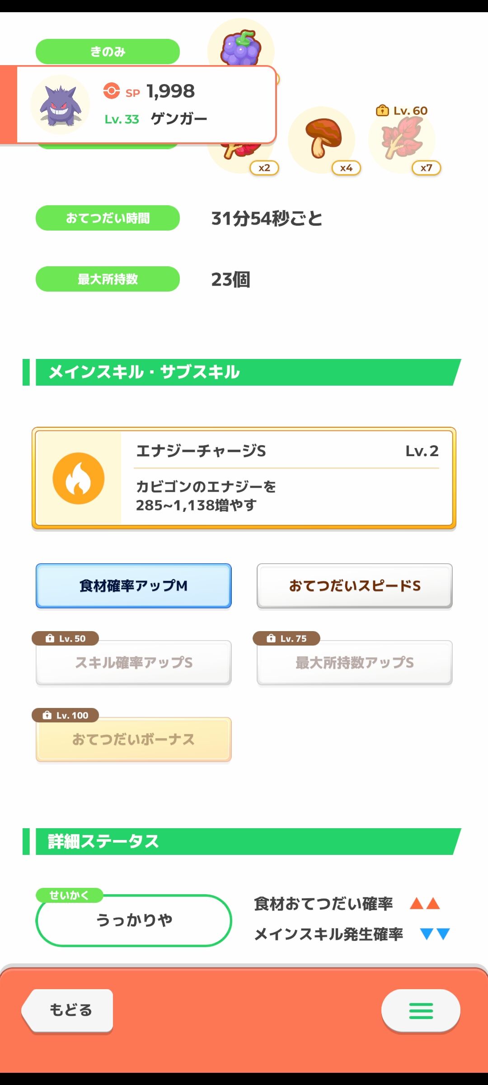Tap the locked おてつだいボーナス gold skill
Image resolution: width=488 pixels, height=1085 pixels.
pos(134,739)
